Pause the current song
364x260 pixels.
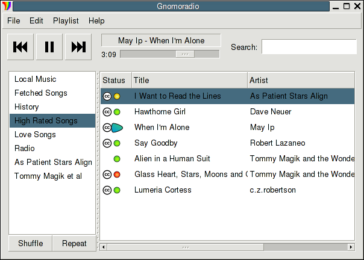click(x=49, y=47)
